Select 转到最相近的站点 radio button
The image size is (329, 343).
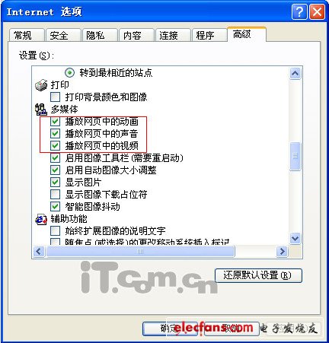pyautogui.click(x=69, y=73)
